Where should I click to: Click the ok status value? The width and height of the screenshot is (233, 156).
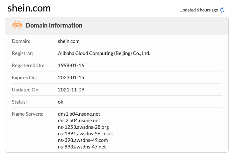tap(61, 102)
